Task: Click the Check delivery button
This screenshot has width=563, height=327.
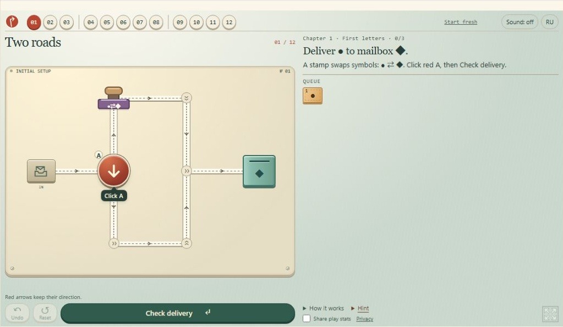Action: click(x=178, y=313)
